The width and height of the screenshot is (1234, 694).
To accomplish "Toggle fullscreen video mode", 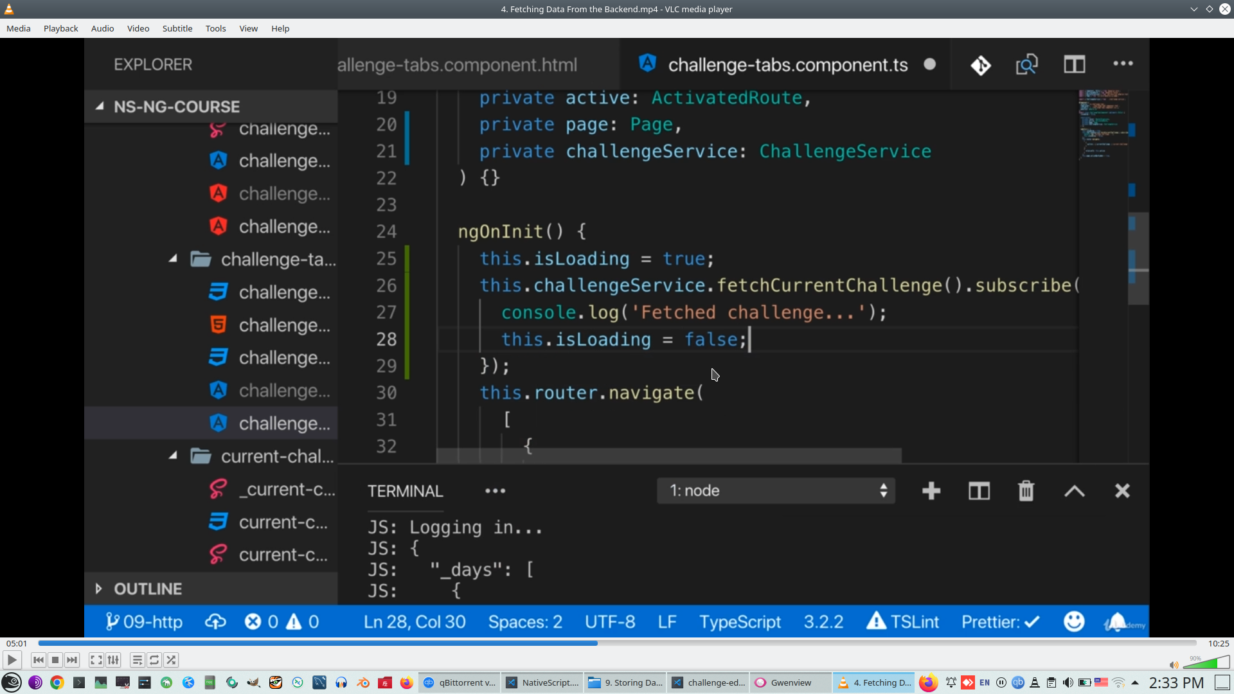I will [96, 660].
